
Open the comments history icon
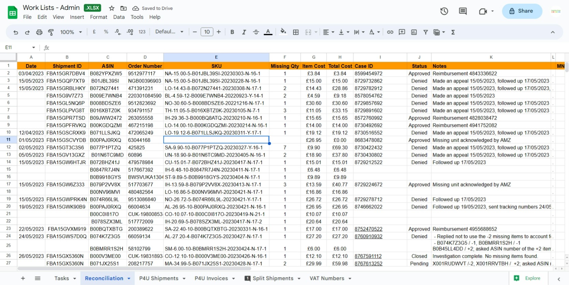tap(463, 11)
